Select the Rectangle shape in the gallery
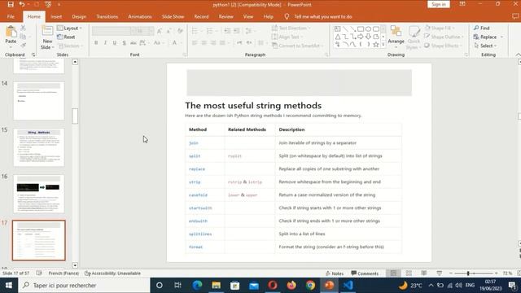 [x=361, y=29]
